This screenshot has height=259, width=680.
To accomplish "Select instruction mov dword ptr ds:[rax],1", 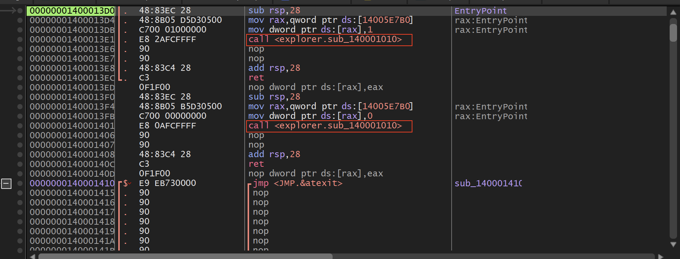I will click(310, 30).
